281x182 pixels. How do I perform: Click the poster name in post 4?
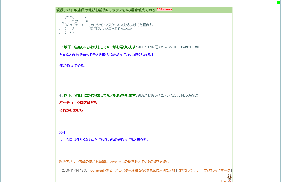pyautogui.click(x=98, y=95)
